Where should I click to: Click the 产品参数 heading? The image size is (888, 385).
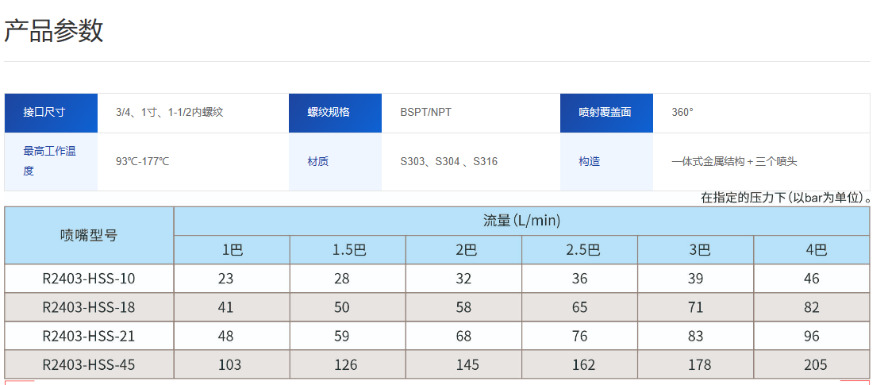(x=54, y=32)
